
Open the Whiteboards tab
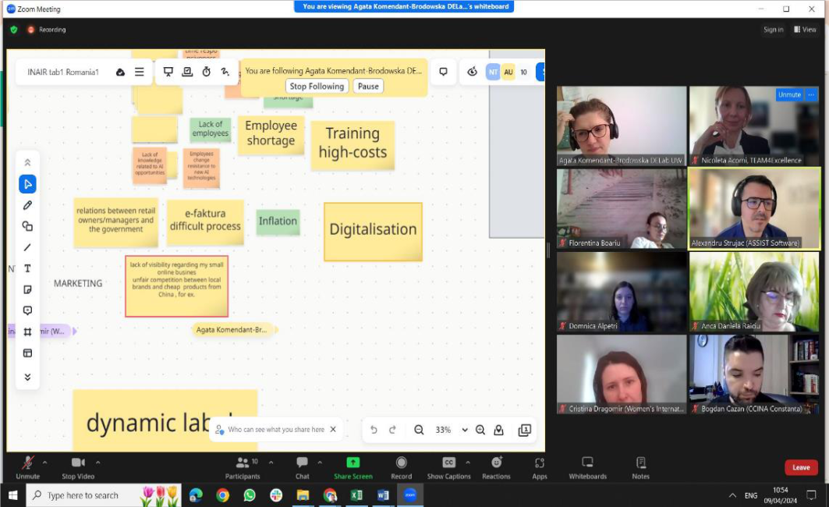tap(587, 467)
